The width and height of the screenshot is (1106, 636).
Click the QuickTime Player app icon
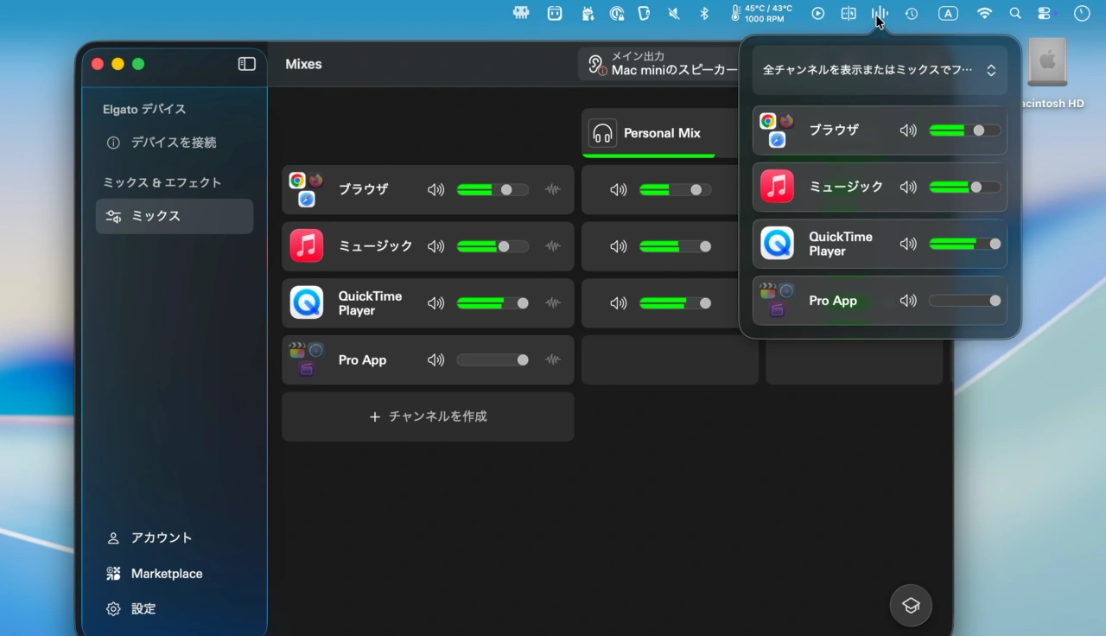[306, 302]
